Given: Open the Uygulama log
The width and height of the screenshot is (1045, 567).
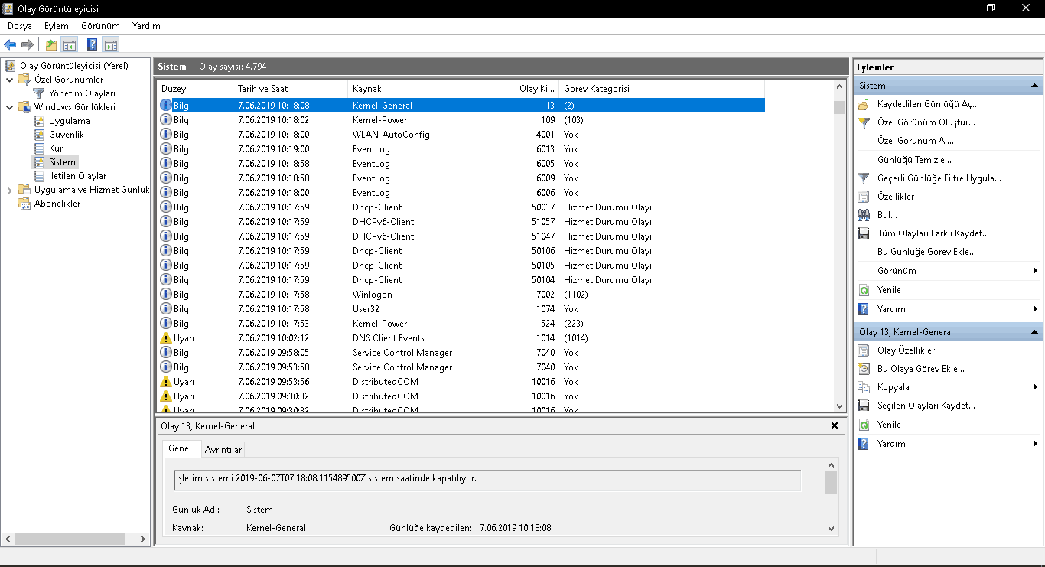Looking at the screenshot, I should click(69, 121).
